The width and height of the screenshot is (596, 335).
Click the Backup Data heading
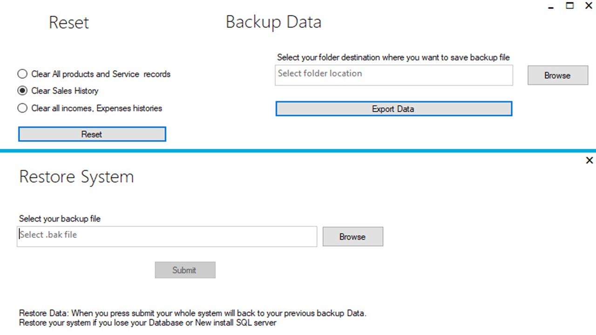(x=273, y=21)
